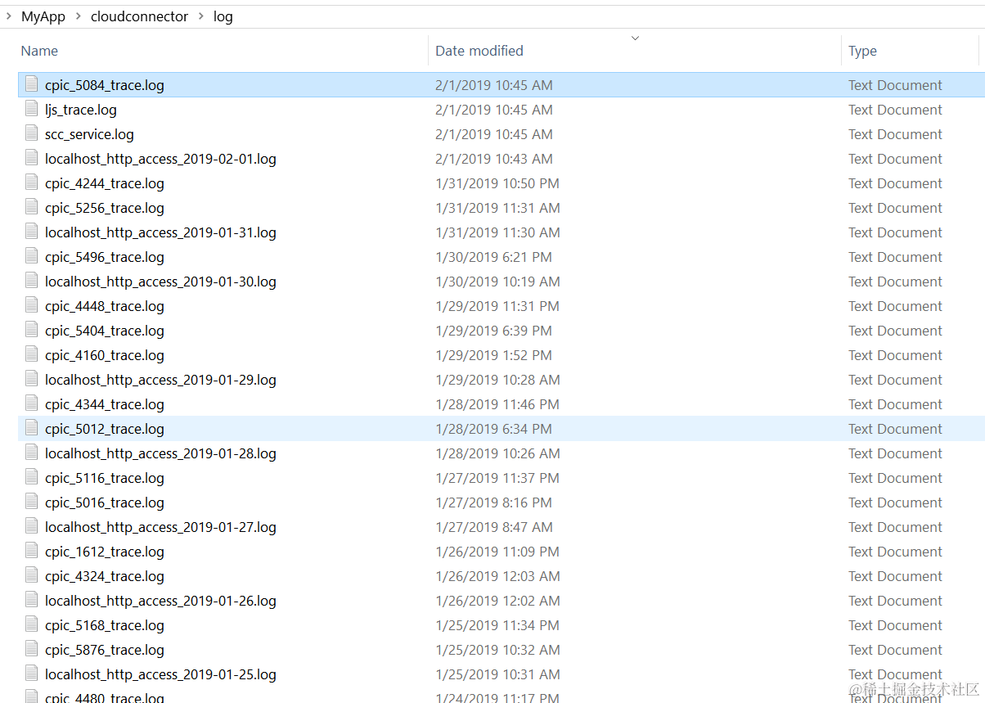Select file name localhost_http_access_2019-02-01.log
Viewport: 985px width, 703px height.
pos(160,159)
